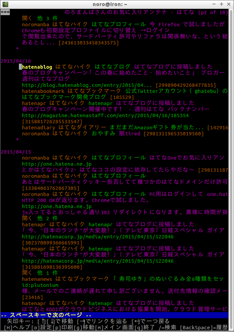
Task: Click the '眠tired' text
Action: (x=129, y=134)
